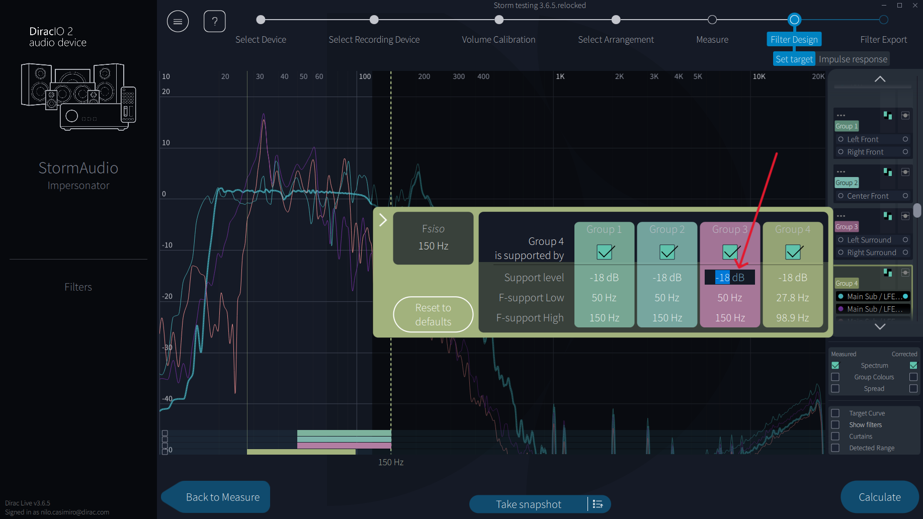The width and height of the screenshot is (923, 519).
Task: Select the Group 2 label tag
Action: point(847,183)
